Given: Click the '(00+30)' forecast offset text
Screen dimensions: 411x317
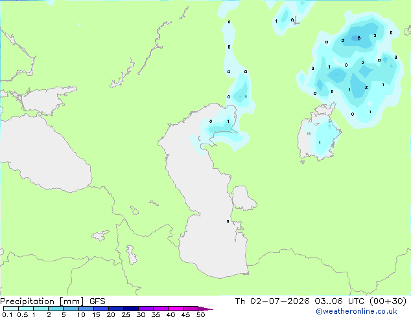Looking at the screenshot, I should (x=388, y=301).
